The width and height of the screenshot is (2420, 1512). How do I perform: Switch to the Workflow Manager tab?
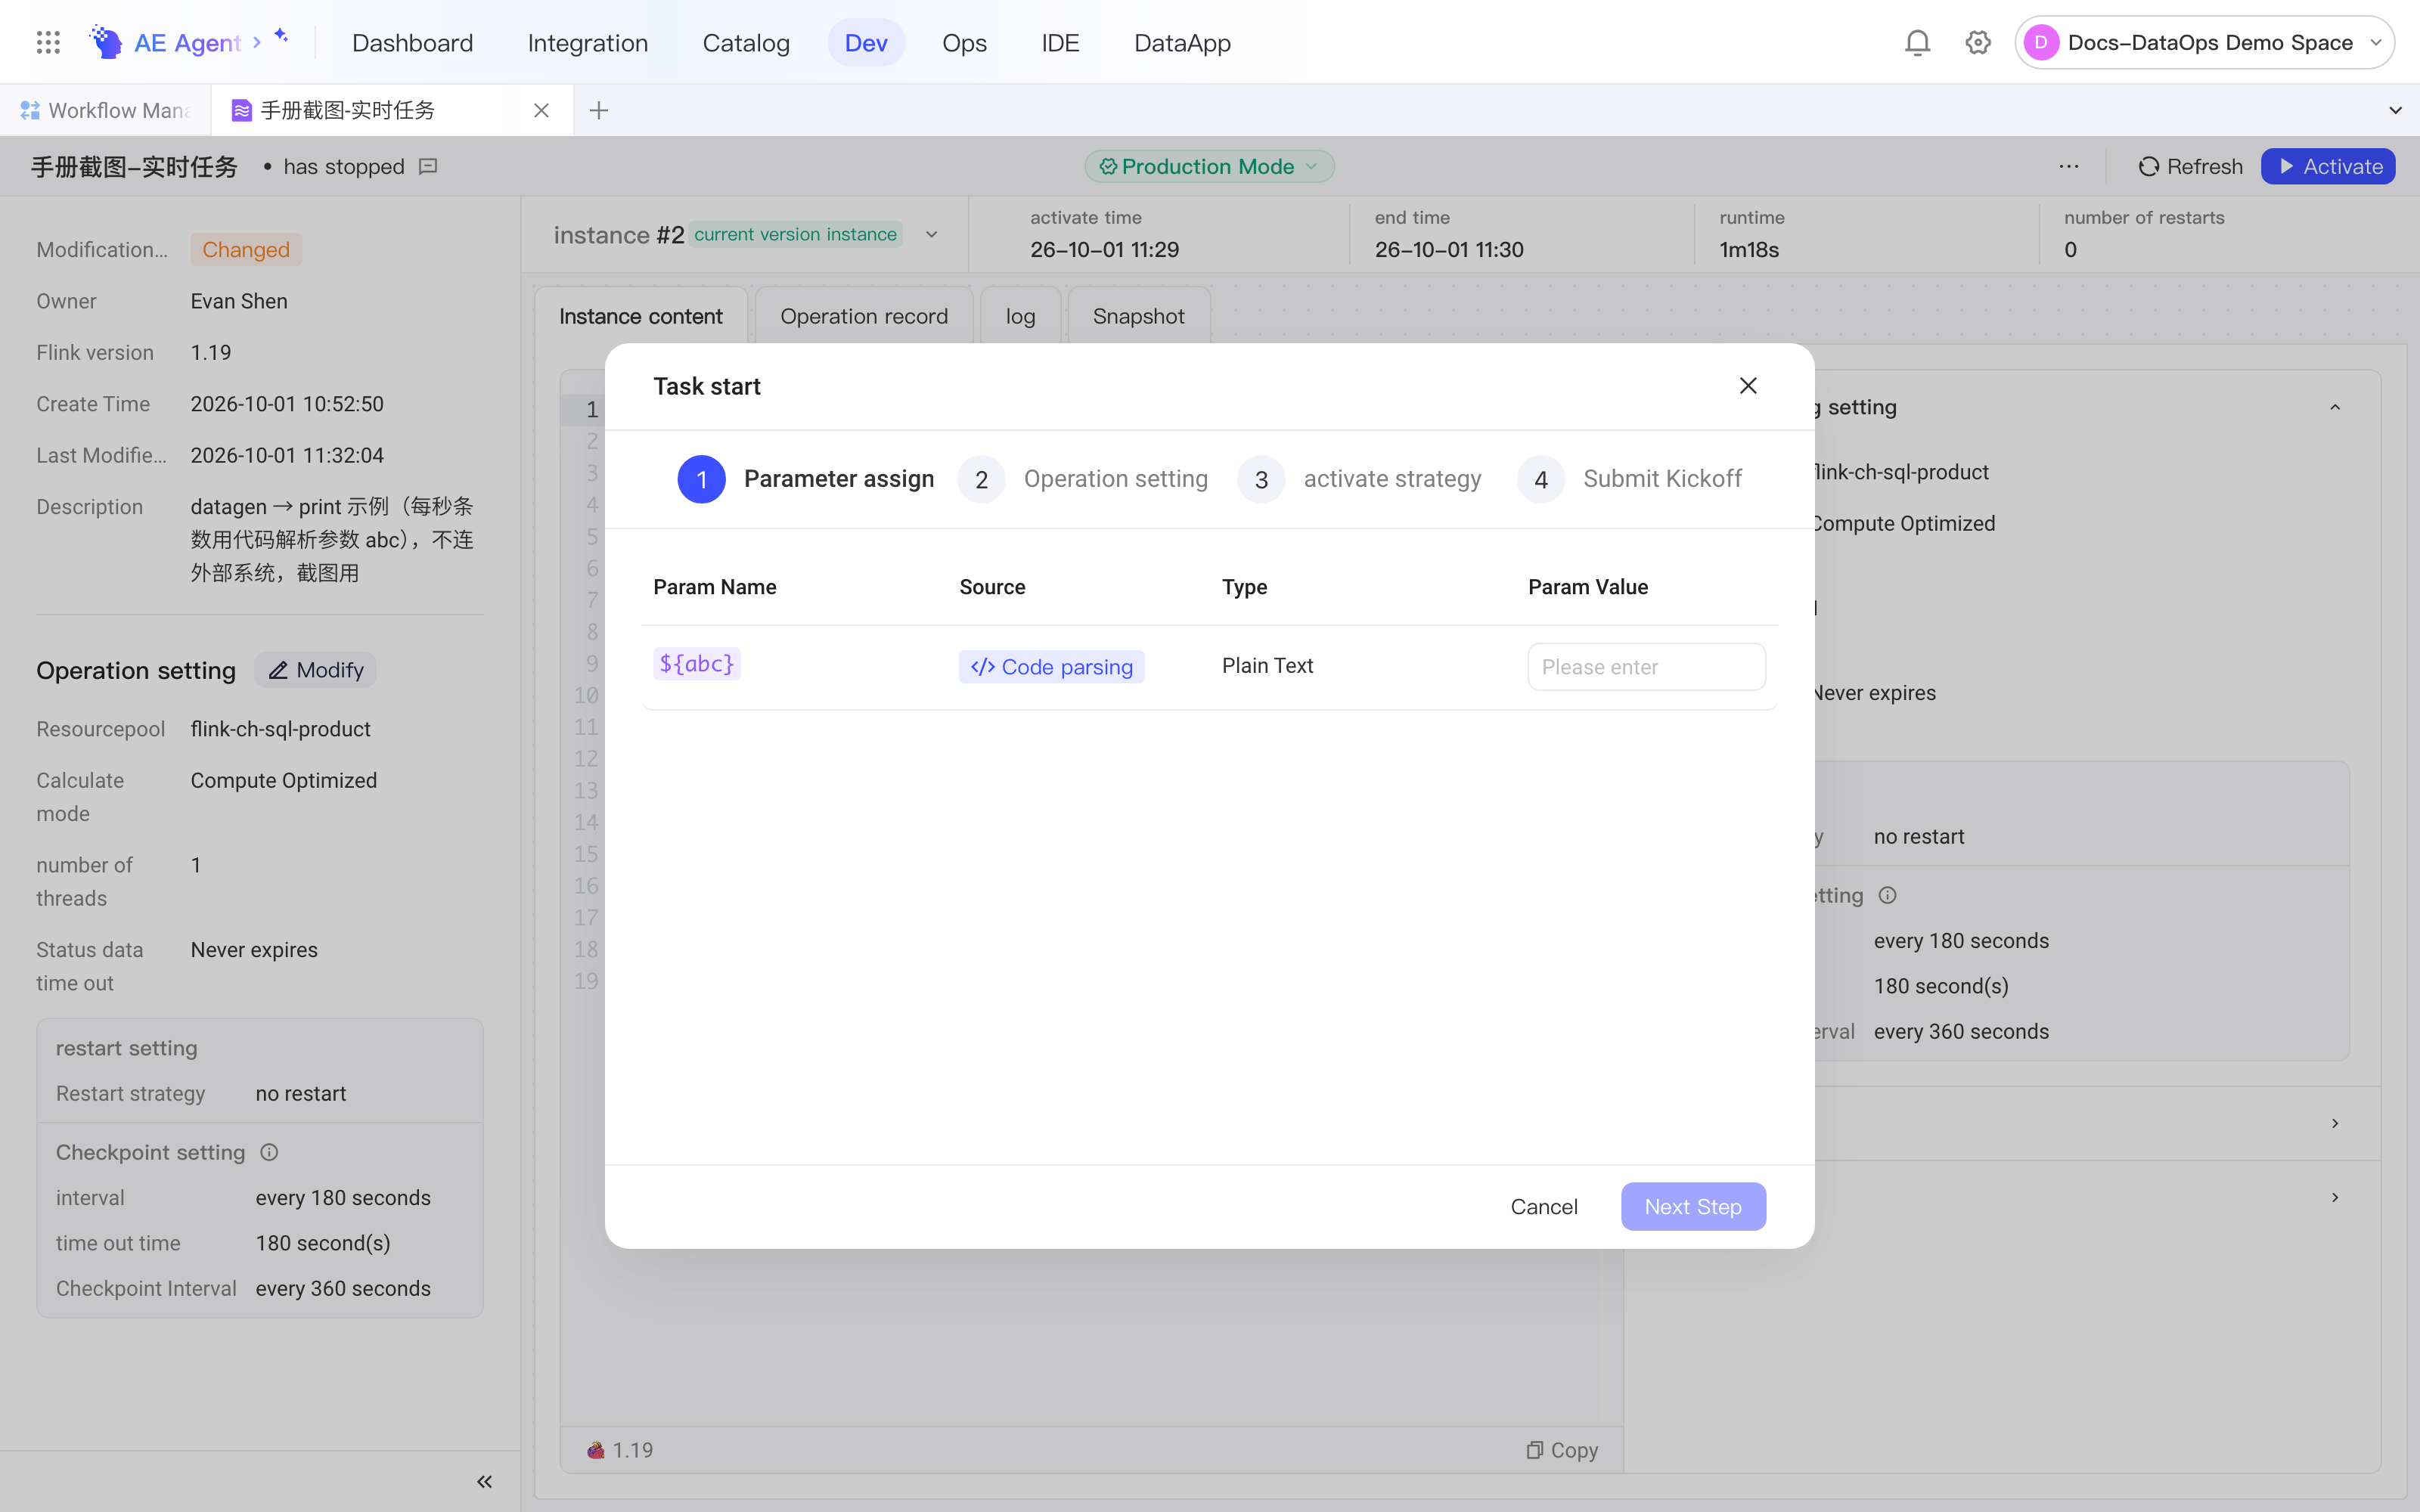(106, 110)
